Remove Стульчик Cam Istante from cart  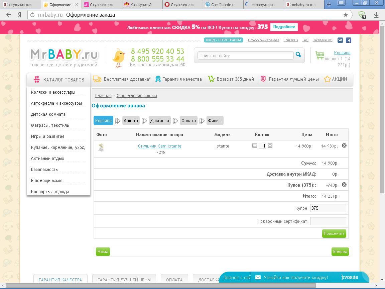click(344, 146)
